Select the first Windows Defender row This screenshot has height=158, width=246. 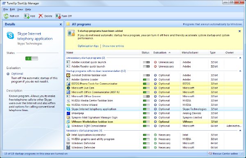[x=154, y=143]
